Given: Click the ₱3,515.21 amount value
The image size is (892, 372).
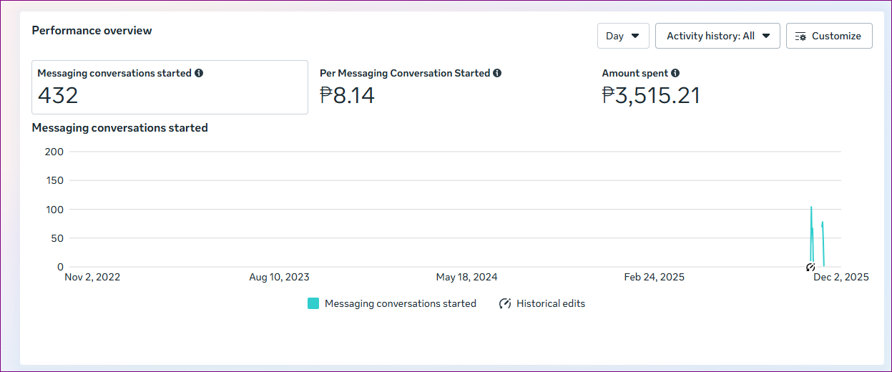Looking at the screenshot, I should tap(650, 95).
